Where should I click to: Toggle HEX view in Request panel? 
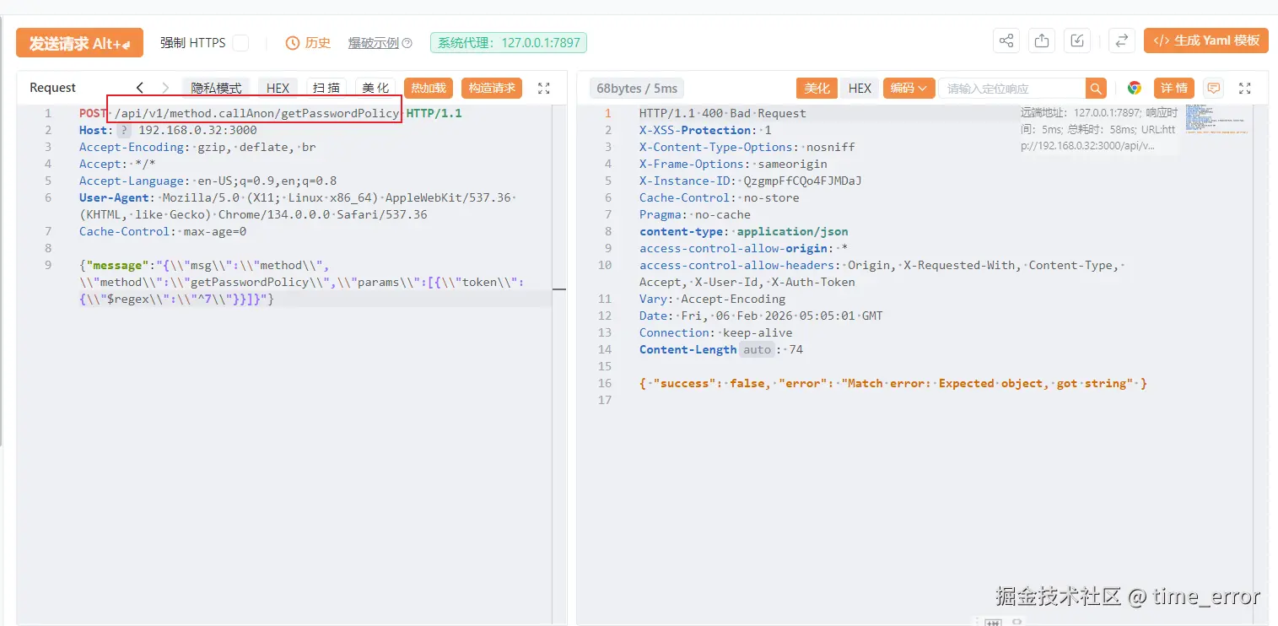(278, 88)
